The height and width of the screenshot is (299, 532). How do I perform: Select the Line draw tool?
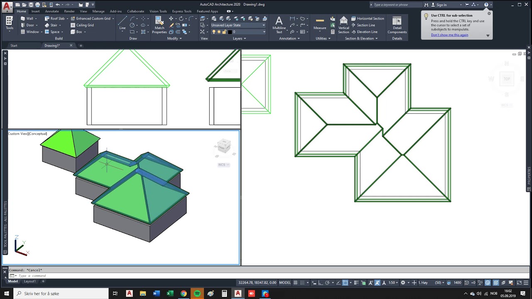122,23
